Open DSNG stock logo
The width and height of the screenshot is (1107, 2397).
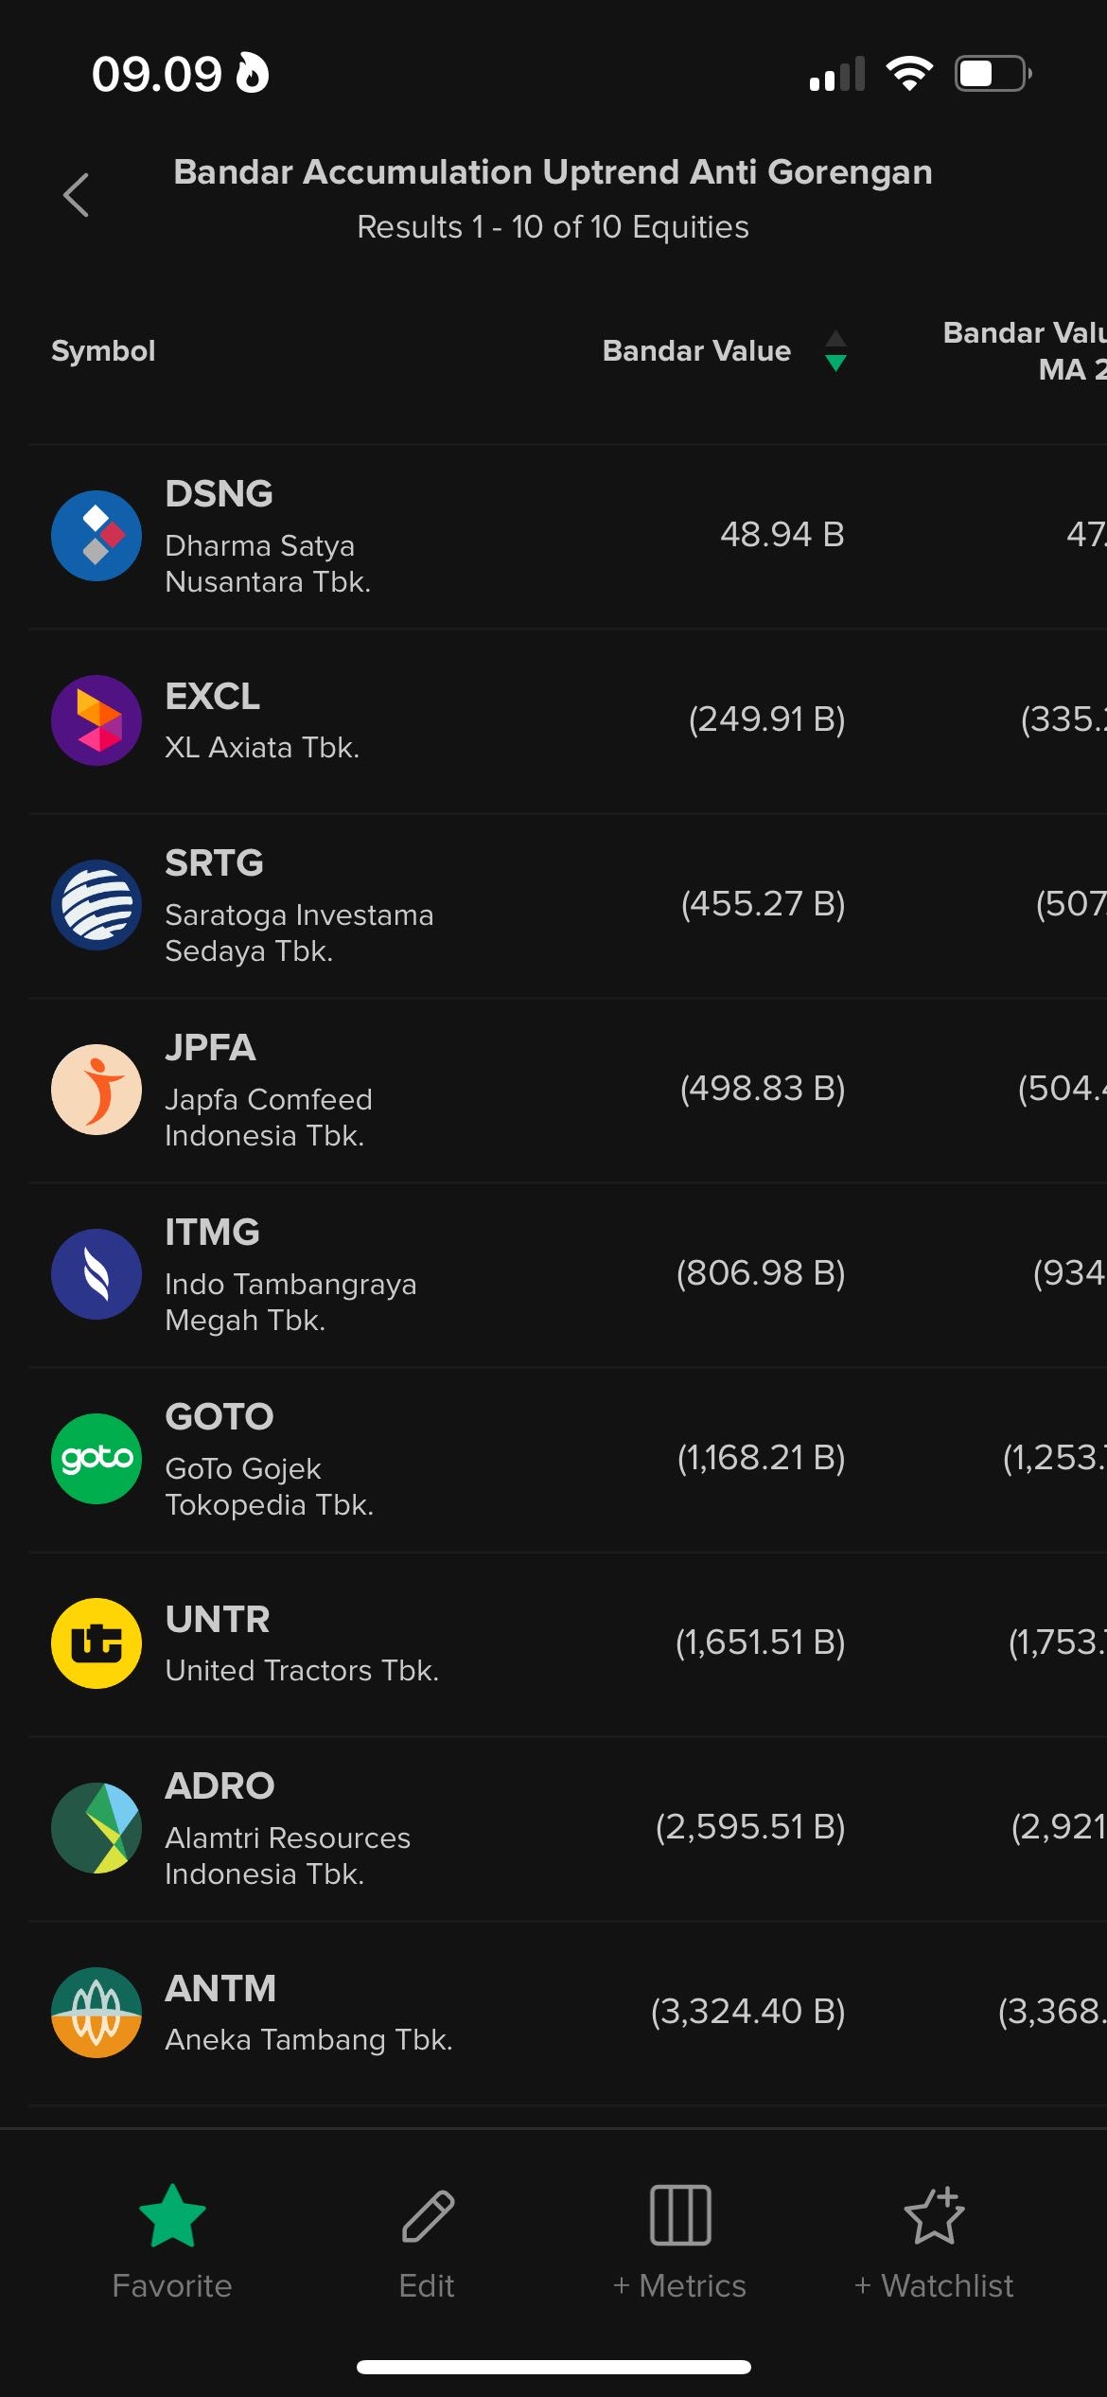tap(97, 536)
